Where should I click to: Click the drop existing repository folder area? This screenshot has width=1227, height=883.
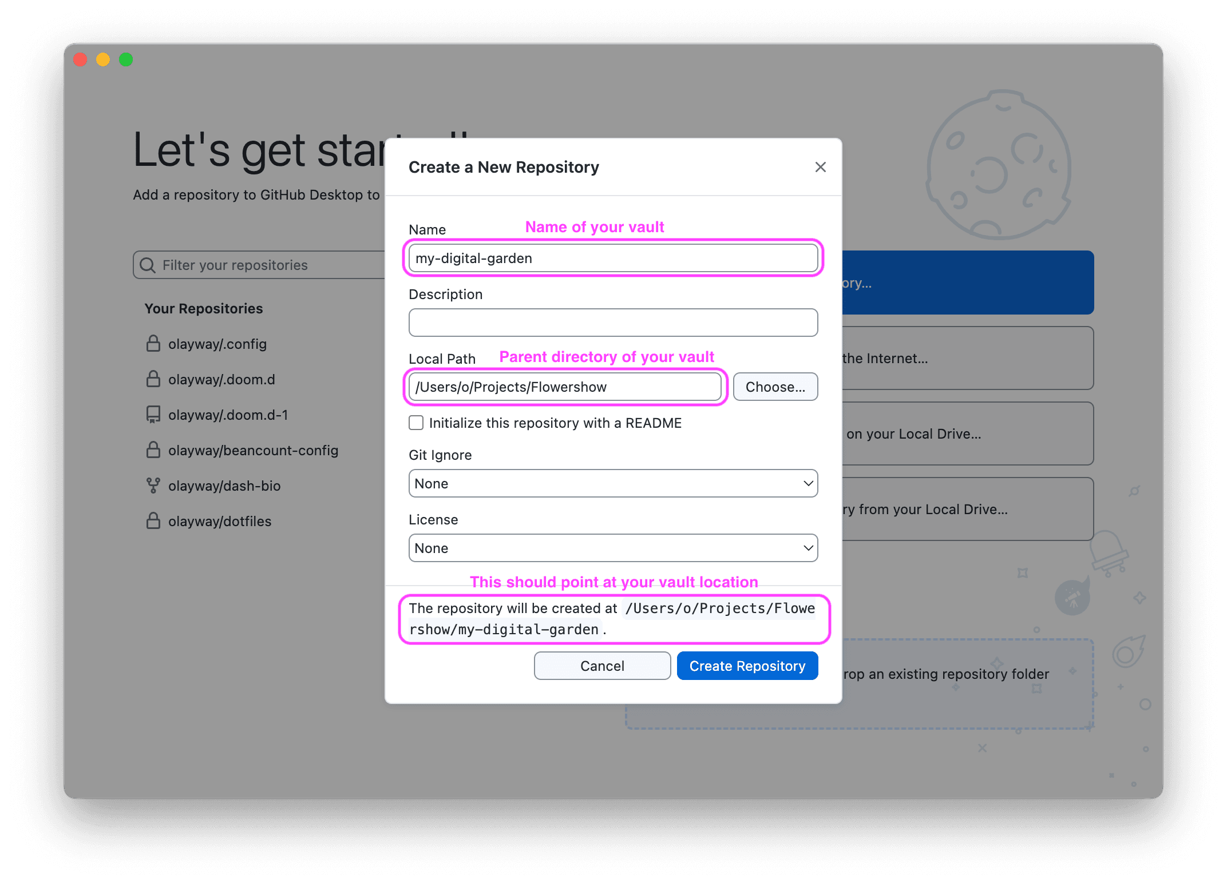(968, 684)
